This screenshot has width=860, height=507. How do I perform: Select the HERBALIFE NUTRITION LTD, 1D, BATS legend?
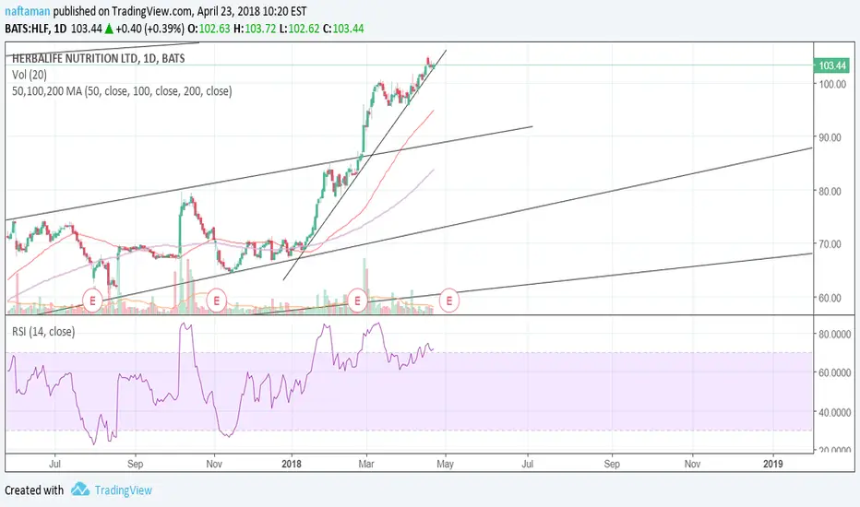[x=98, y=59]
